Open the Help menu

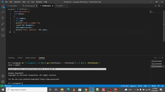(45, 2)
